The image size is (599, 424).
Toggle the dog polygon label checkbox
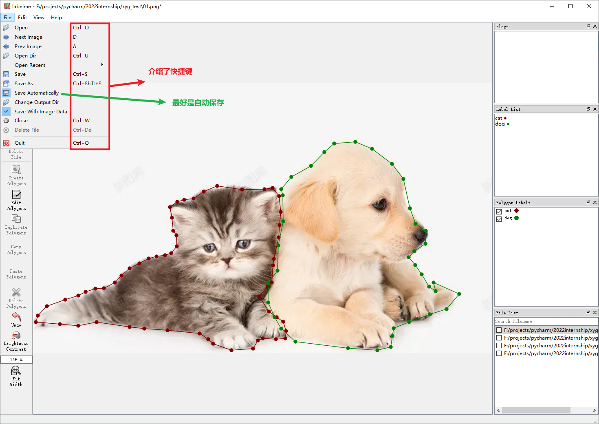coord(499,219)
